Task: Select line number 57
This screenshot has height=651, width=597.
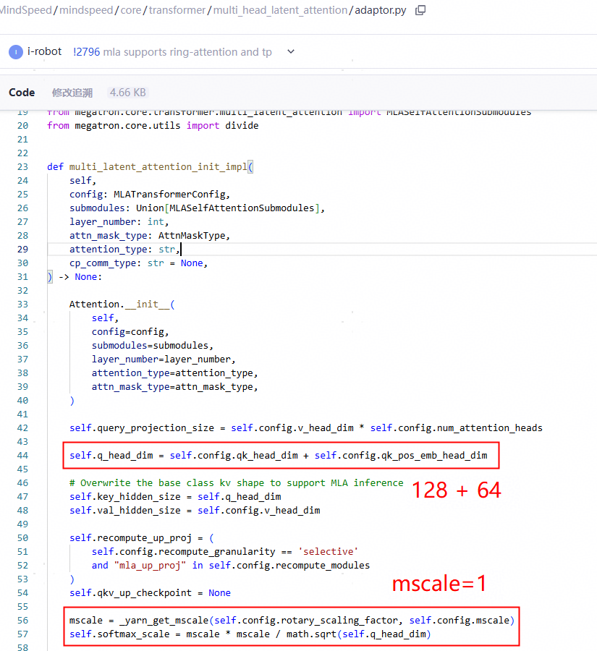Action: [23, 634]
